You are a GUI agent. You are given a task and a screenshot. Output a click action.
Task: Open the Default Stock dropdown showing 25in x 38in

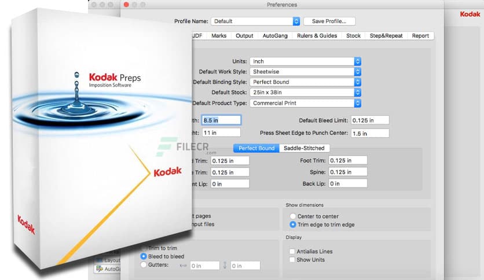click(306, 93)
